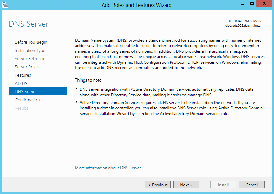This screenshot has width=274, height=194.
Task: Go to the Confirmation step
Action: point(27,100)
